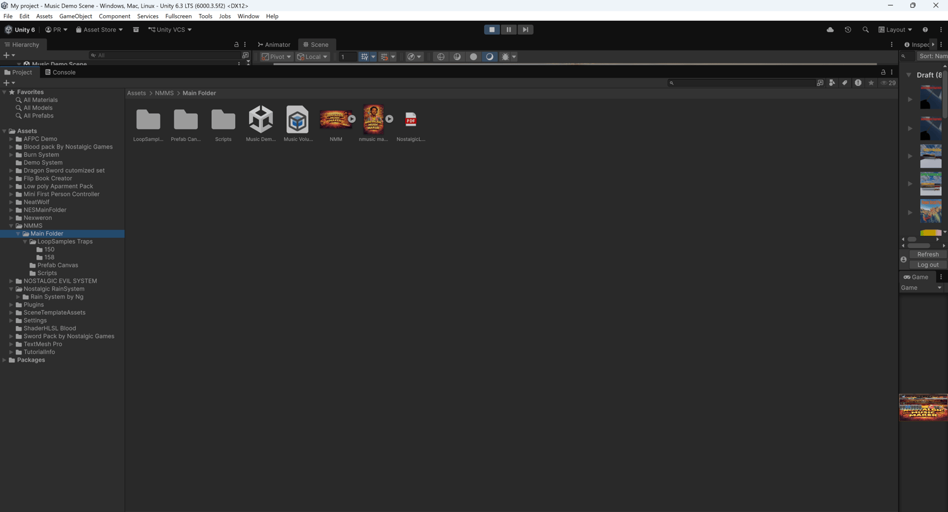948x512 pixels.
Task: Toggle grid snapping icon in Scene toolbar
Action: (x=365, y=57)
